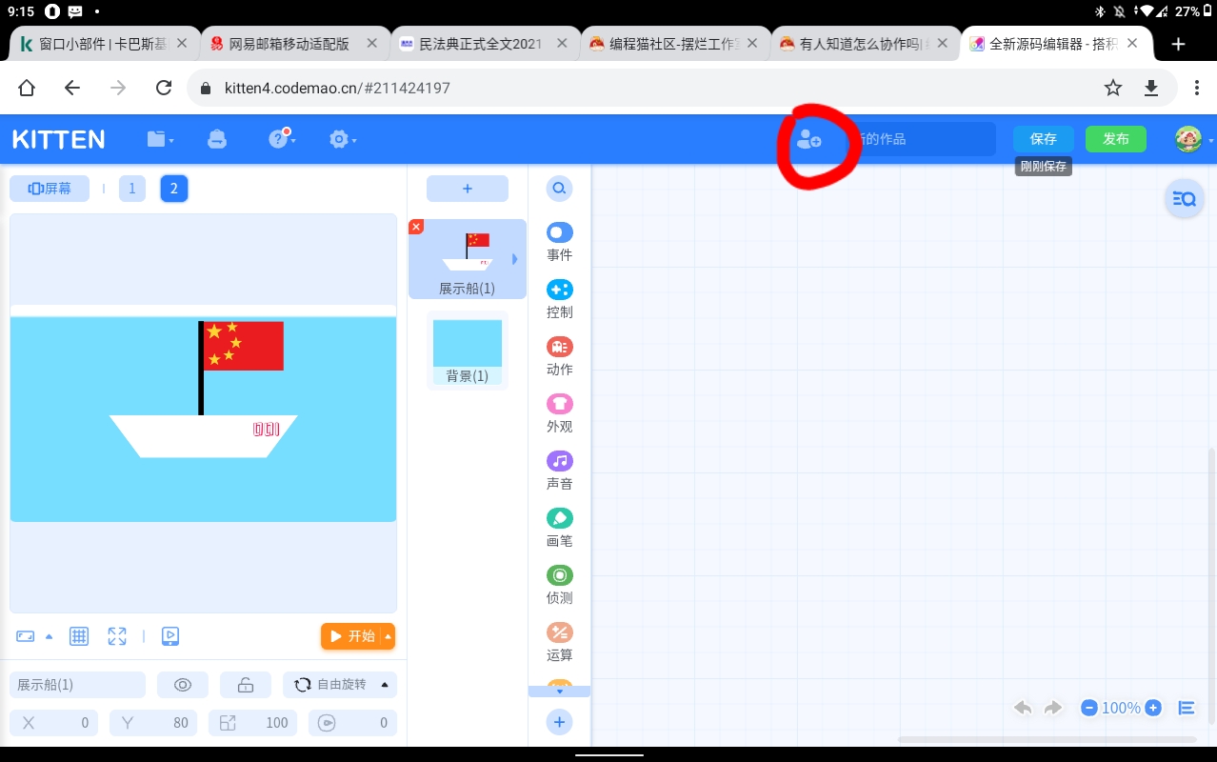Add a new sprite with plus button
The width and height of the screenshot is (1217, 762).
coord(468,189)
